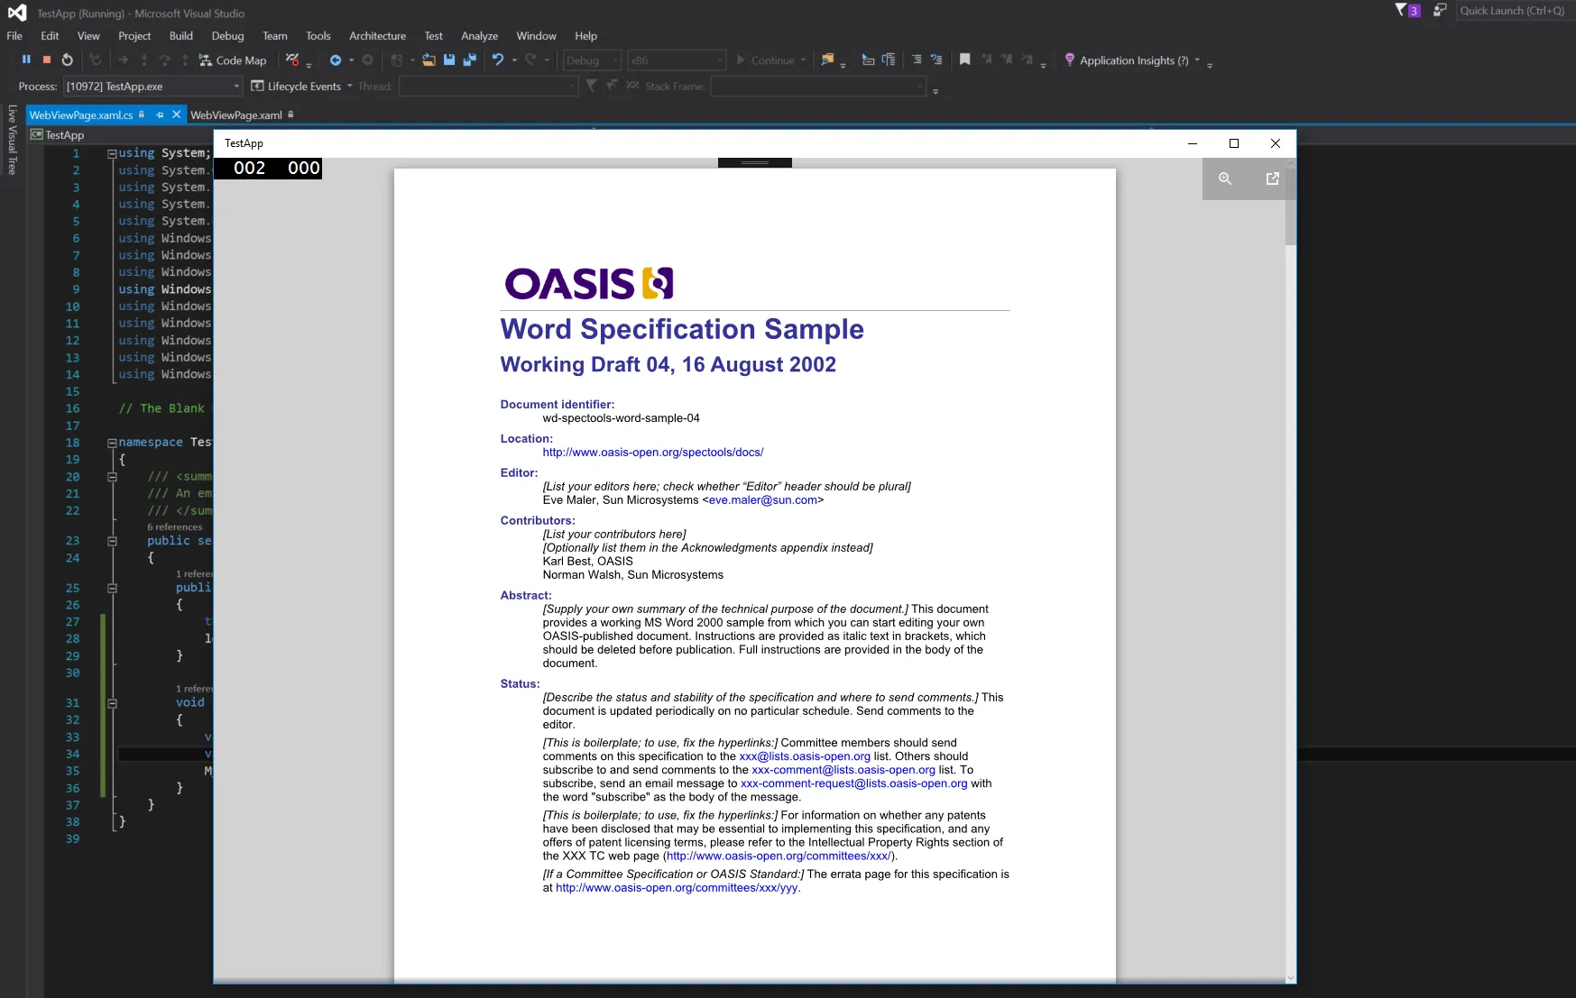Collapse the summary comment at line 20
The width and height of the screenshot is (1576, 998).
coord(112,477)
